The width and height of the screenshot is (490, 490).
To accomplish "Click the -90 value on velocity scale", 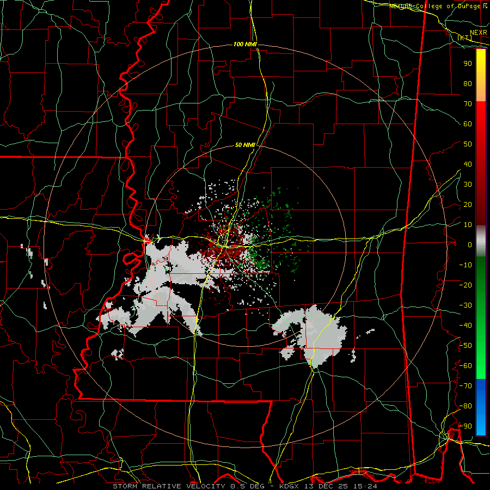I will tap(465, 426).
